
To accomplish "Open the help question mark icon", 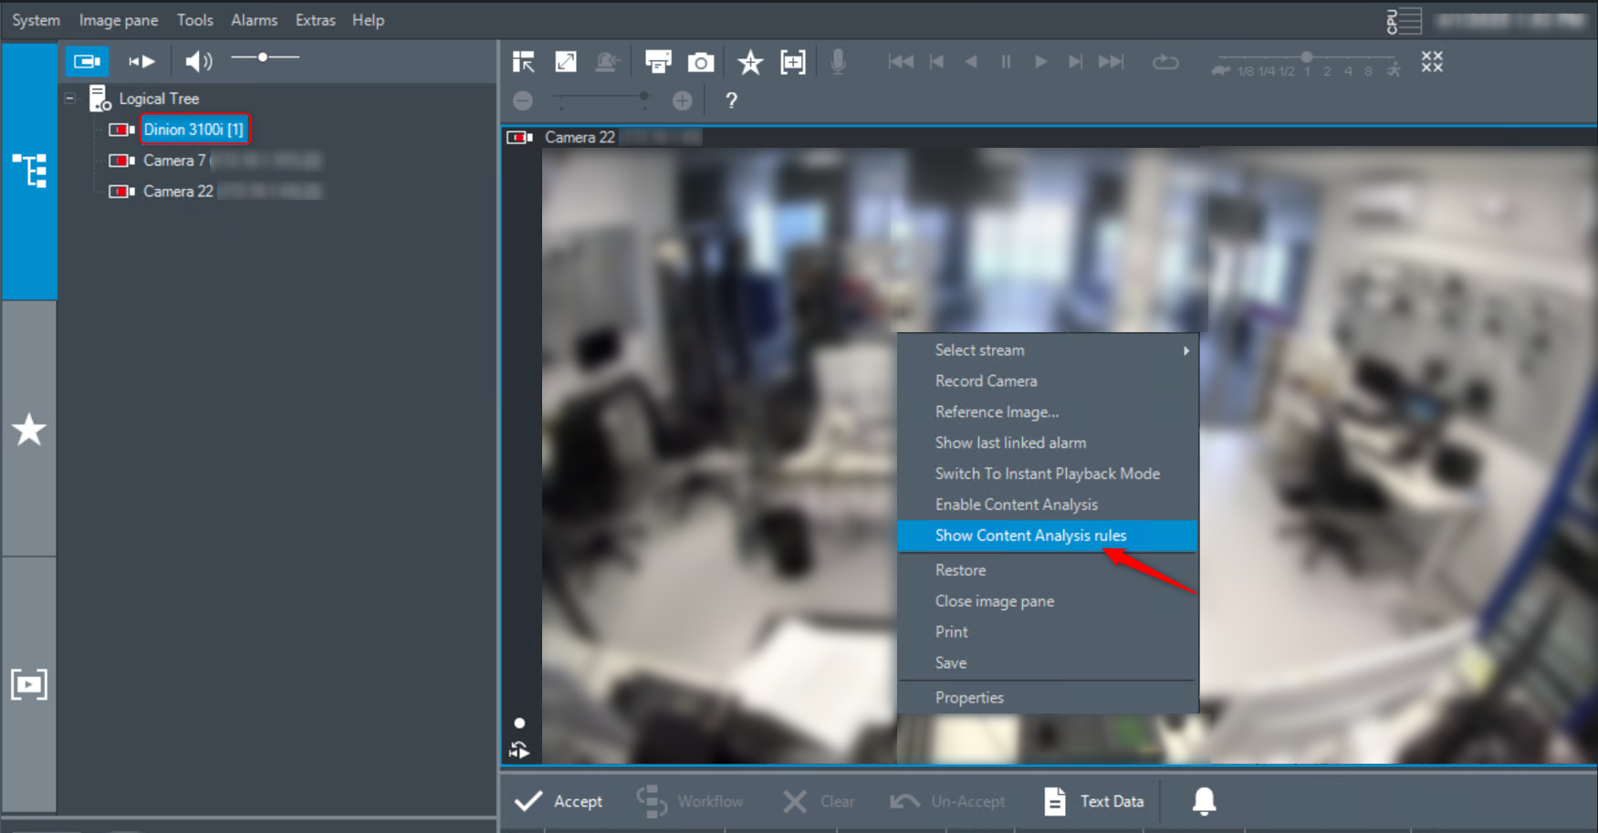I will click(731, 100).
